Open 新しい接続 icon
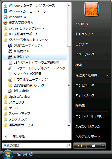The width and height of the screenshot is (112, 159). pos(10,91)
